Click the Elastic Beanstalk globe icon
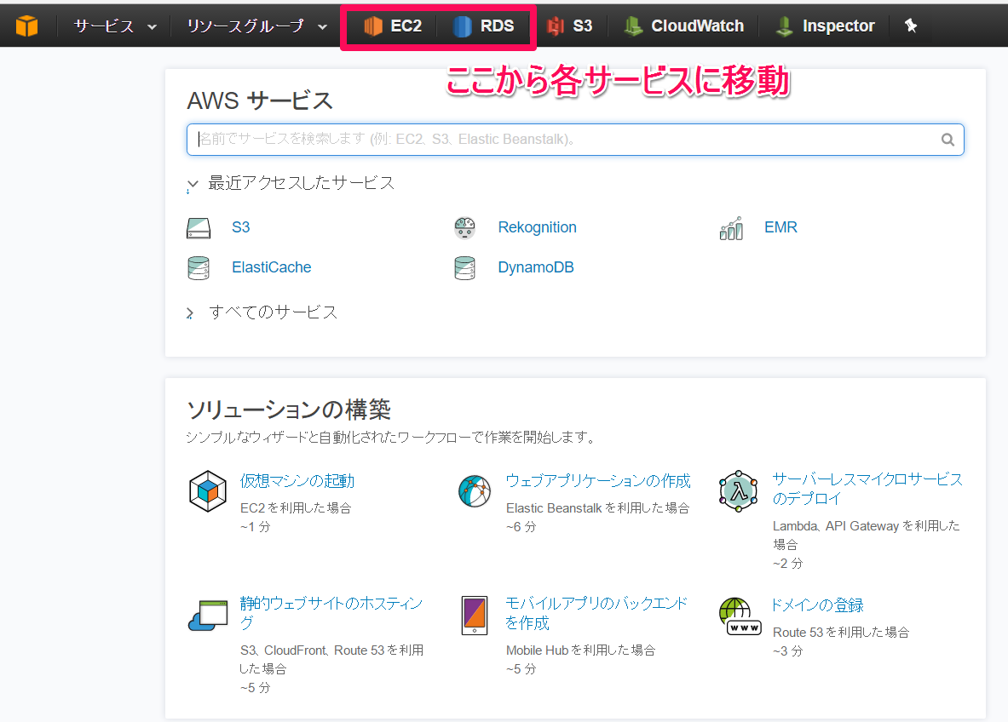 click(475, 491)
